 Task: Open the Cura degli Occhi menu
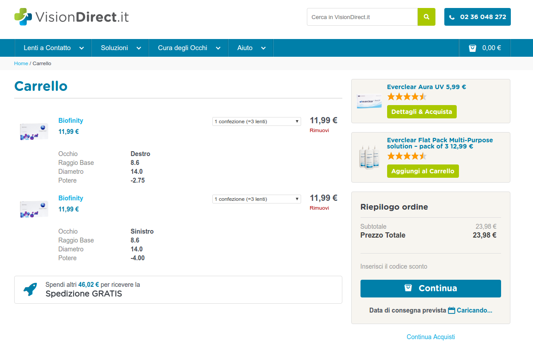coord(188,48)
